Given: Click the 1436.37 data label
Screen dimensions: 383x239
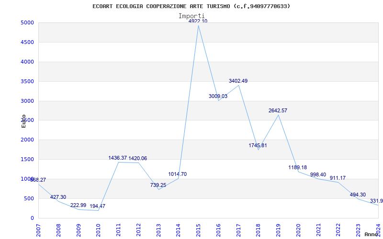Looking at the screenshot, I should 117,158.
